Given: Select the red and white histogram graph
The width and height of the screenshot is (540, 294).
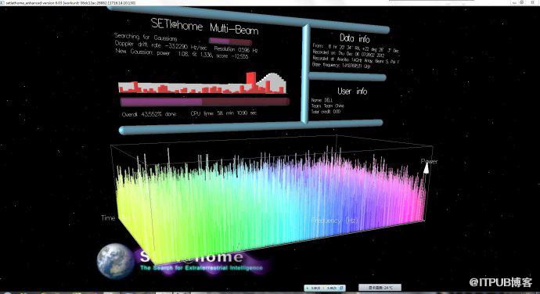Looking at the screenshot, I should (202, 83).
